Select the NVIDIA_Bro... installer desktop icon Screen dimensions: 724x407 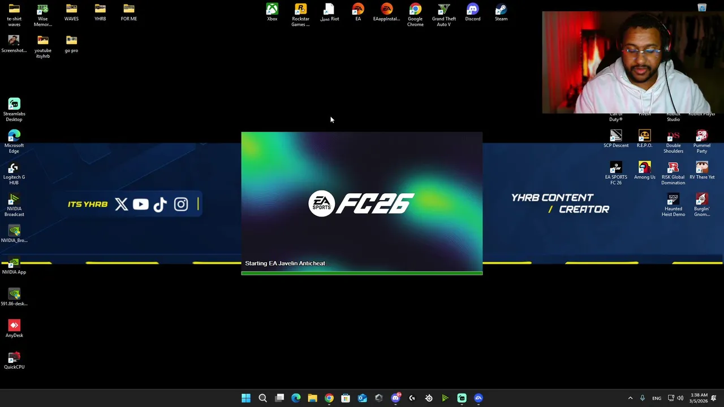14,234
